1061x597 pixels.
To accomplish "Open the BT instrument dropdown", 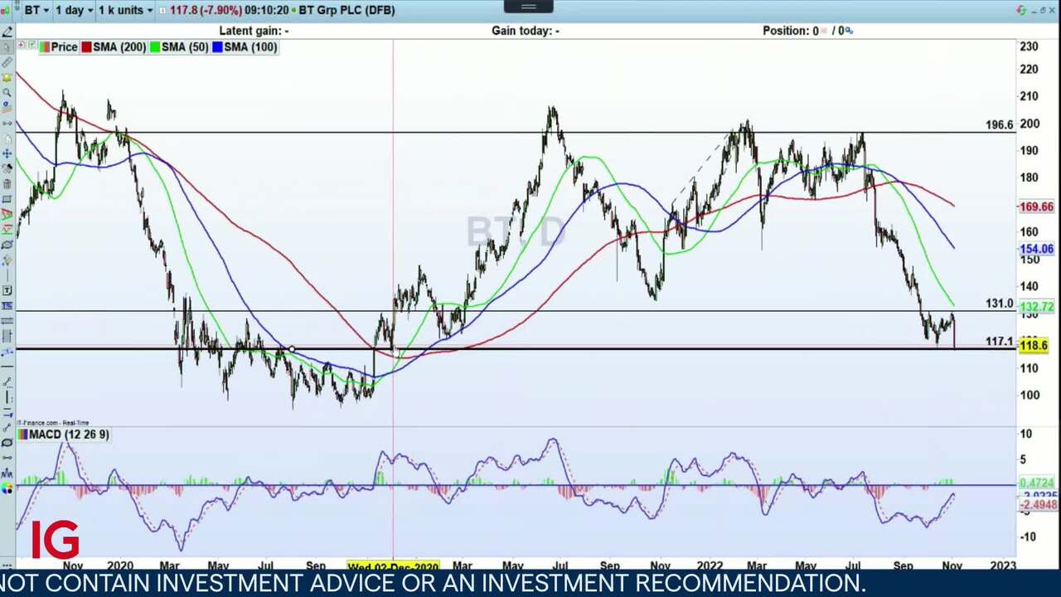I will tap(36, 10).
